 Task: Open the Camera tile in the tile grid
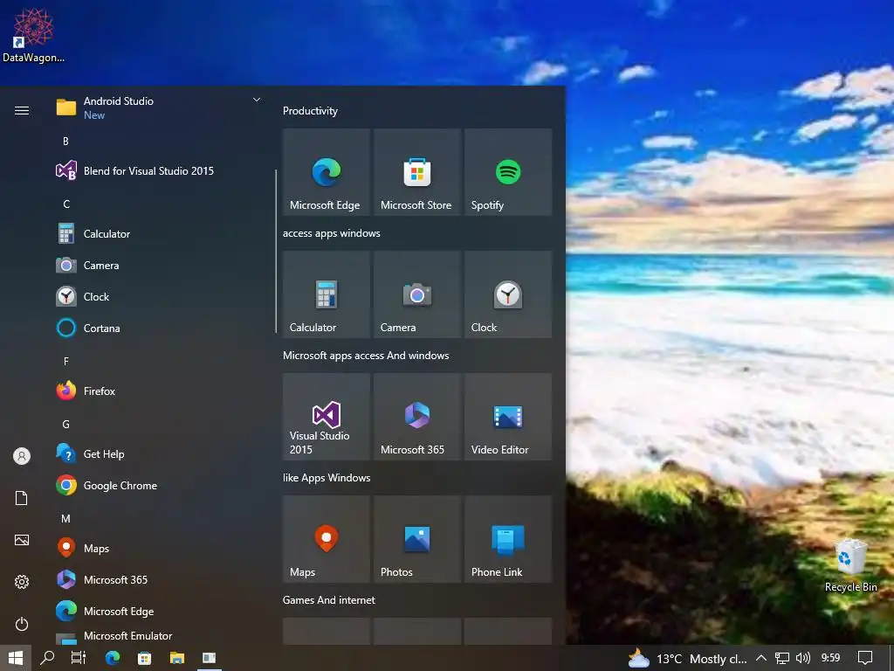[x=416, y=294]
